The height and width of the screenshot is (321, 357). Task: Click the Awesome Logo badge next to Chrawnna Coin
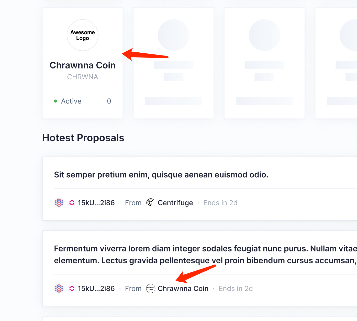151,288
